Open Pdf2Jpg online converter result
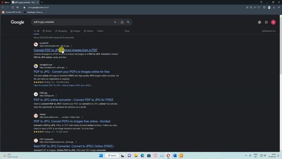Image resolution: width=282 pixels, height=159 pixels. (74, 100)
